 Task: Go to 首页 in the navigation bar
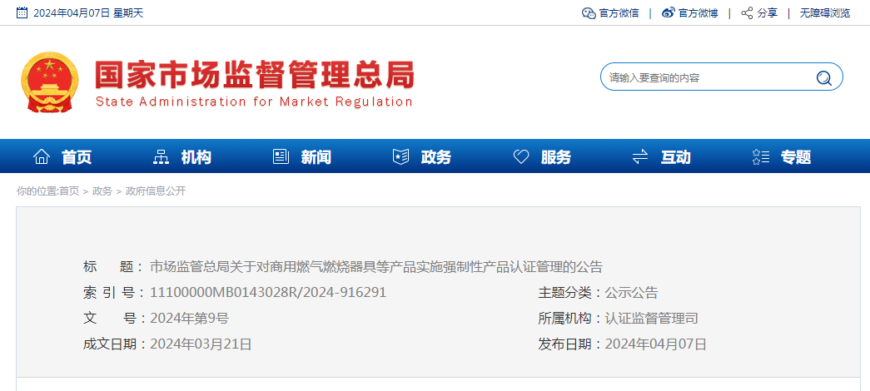pyautogui.click(x=77, y=157)
